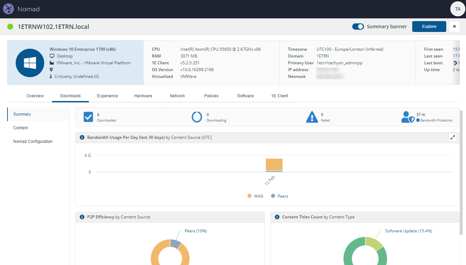Image resolution: width=466 pixels, height=265 pixels.
Task: Open Nomad Configuration in the side menu
Action: coord(38,142)
